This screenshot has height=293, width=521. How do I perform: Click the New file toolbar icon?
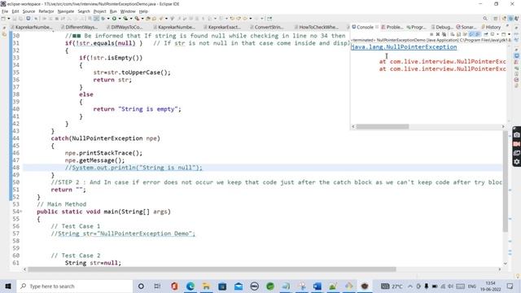pyautogui.click(x=3, y=19)
